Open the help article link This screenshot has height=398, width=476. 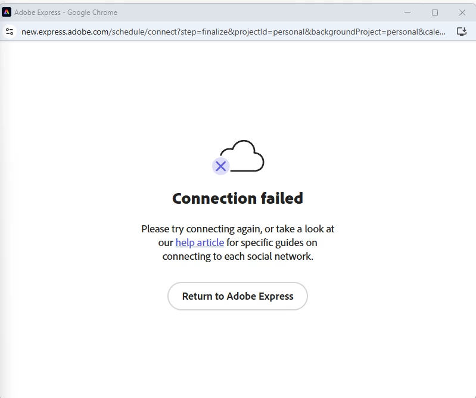tap(200, 242)
